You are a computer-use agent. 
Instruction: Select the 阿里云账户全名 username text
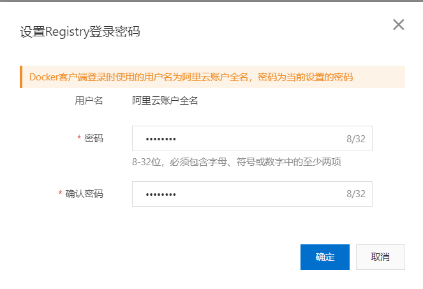(x=165, y=100)
